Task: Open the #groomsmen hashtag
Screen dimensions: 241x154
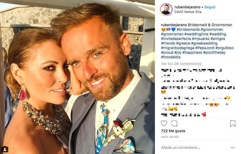Action: point(212,30)
